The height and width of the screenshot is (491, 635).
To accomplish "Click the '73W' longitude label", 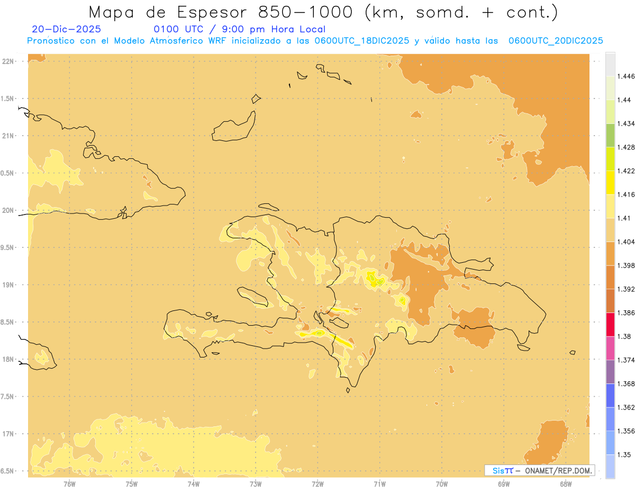I will [x=256, y=484].
